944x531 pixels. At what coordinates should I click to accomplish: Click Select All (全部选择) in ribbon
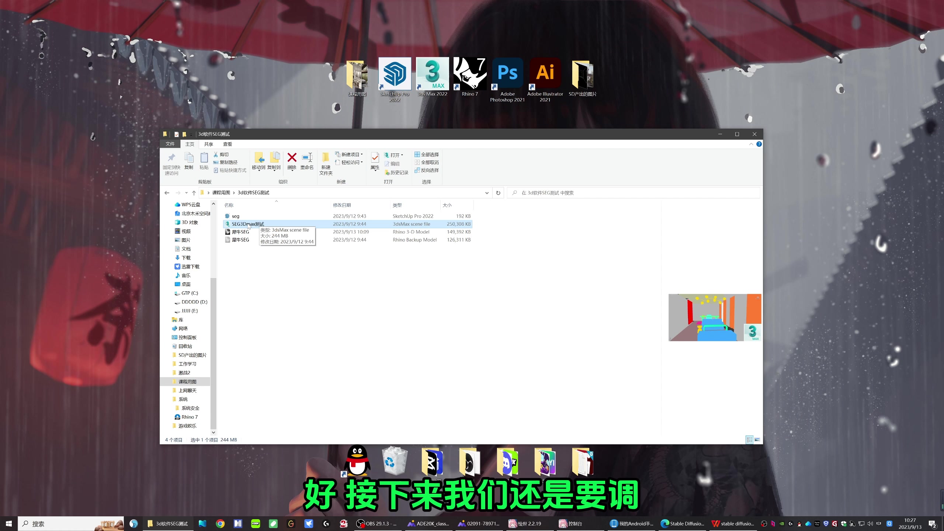point(426,155)
